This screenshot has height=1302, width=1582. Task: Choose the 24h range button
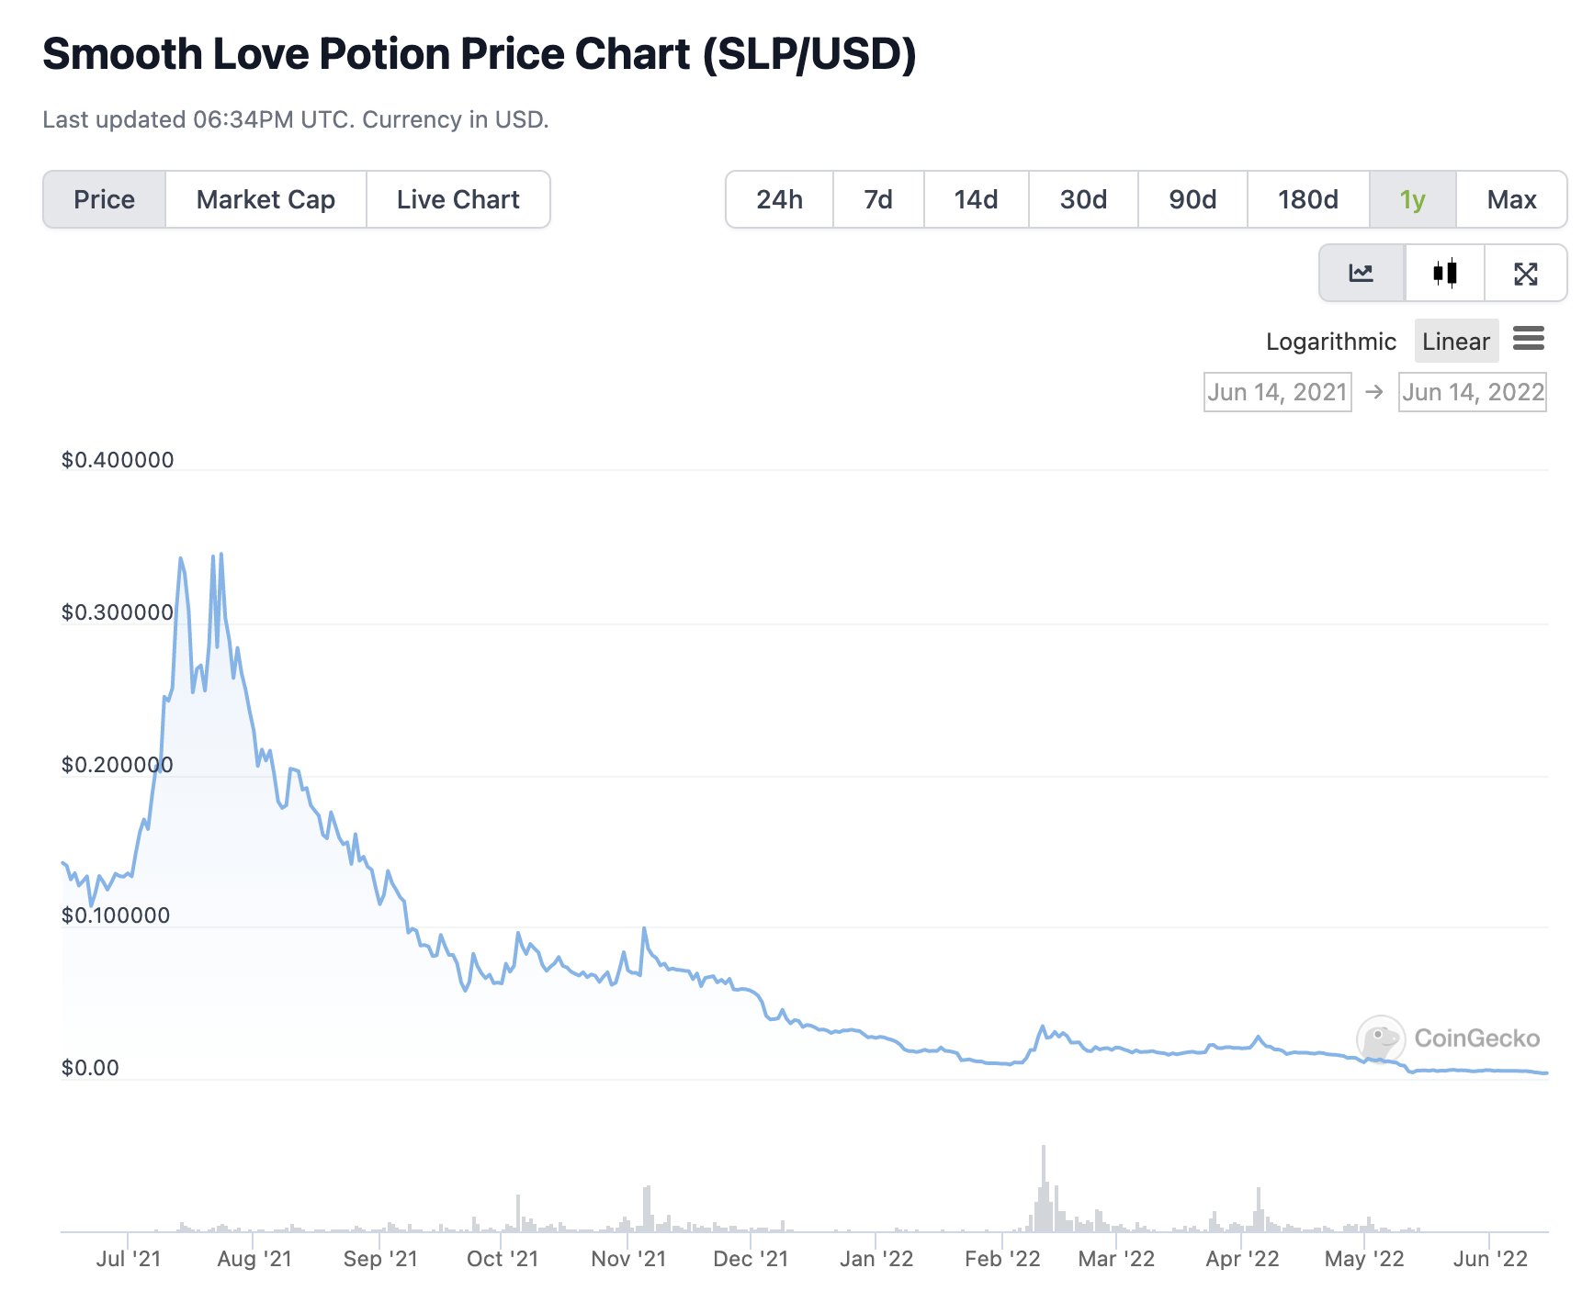click(779, 199)
